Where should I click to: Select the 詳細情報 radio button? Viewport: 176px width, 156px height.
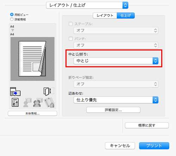pos(12,19)
